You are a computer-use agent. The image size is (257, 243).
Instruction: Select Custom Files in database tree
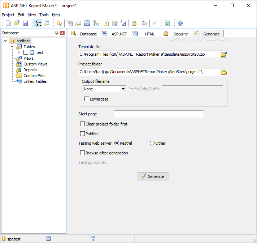(34, 76)
